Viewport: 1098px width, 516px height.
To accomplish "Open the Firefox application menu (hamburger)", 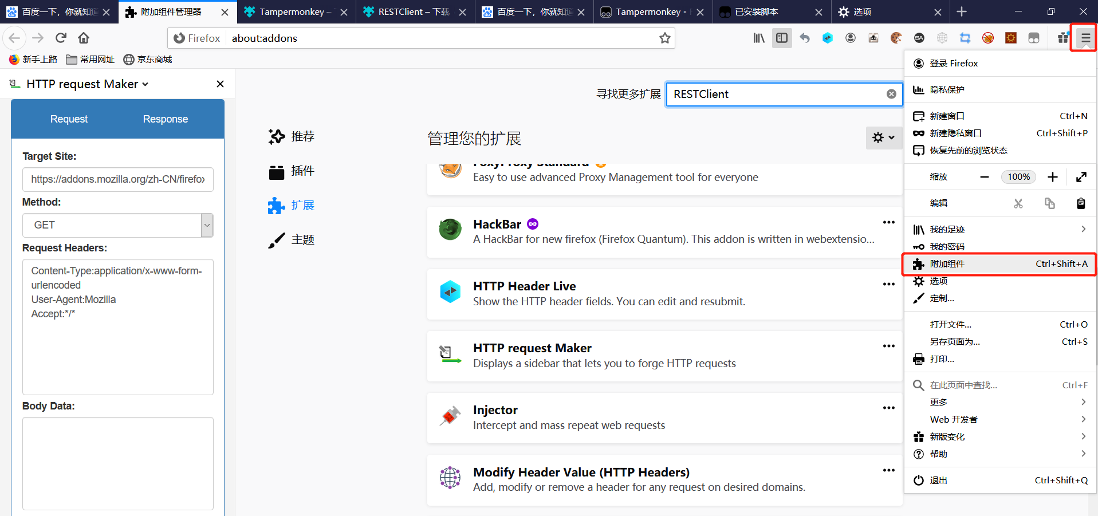I will point(1084,38).
